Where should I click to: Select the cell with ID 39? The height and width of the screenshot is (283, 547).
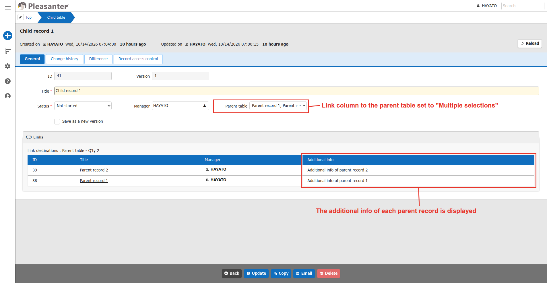51,170
